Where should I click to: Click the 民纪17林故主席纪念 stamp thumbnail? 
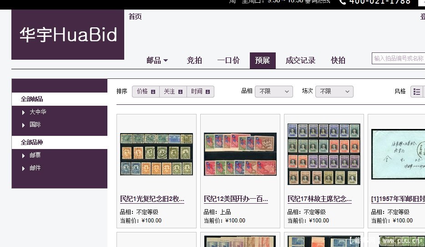324,154
